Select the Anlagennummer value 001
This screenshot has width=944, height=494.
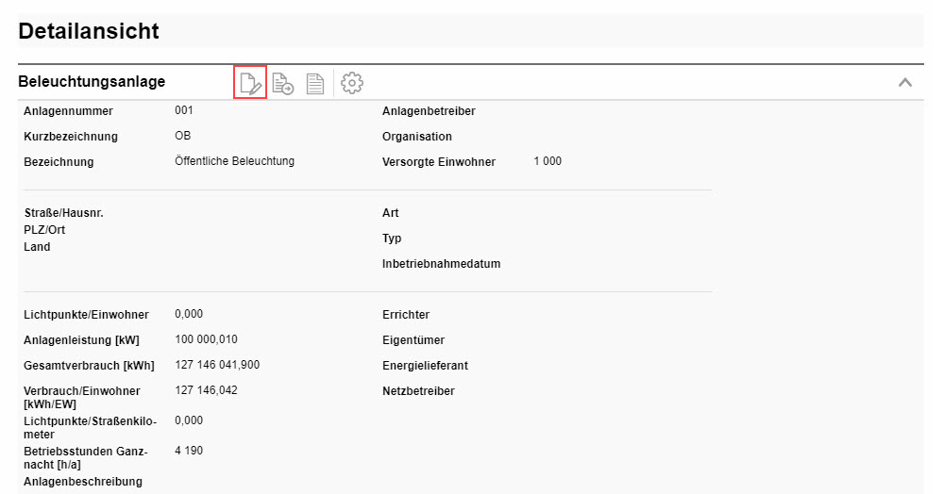point(184,111)
